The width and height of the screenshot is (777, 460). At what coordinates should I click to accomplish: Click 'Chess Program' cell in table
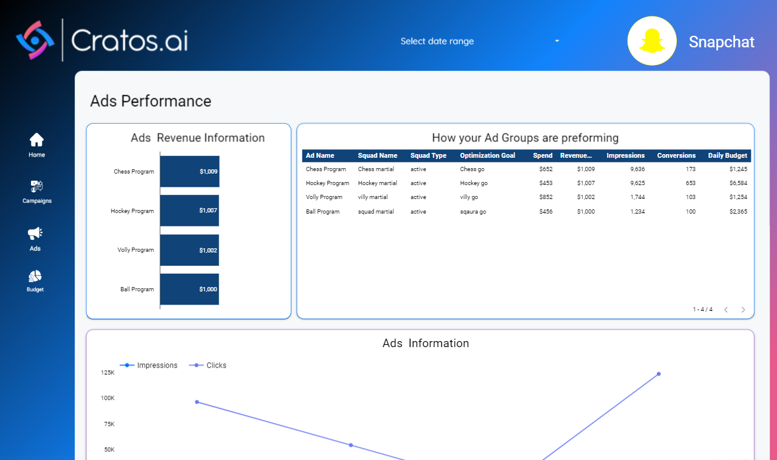point(326,169)
